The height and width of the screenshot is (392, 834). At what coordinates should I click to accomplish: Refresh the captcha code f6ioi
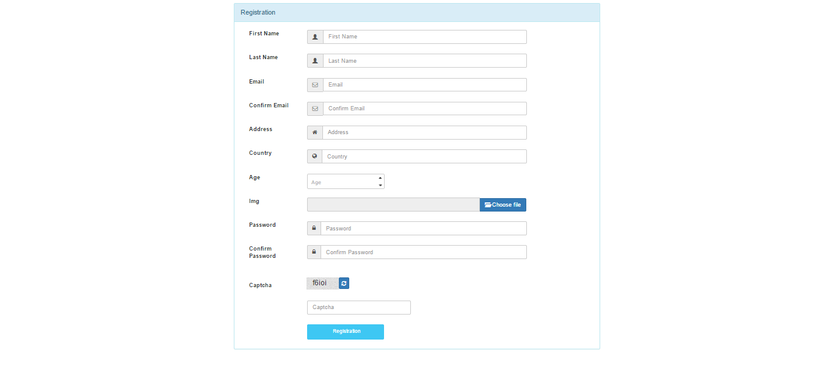(343, 283)
